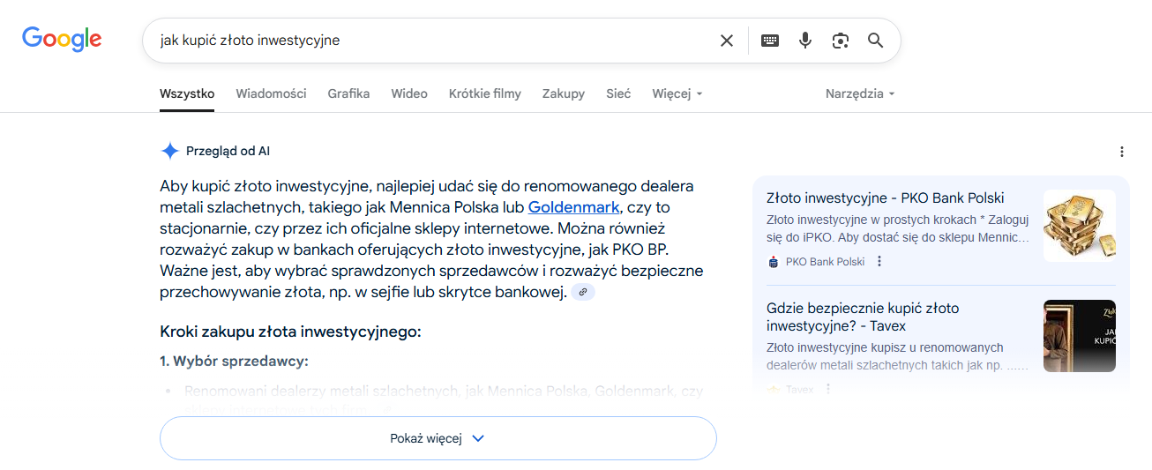Click inside the search query field
Viewport: 1152px width, 470px height.
(x=432, y=41)
